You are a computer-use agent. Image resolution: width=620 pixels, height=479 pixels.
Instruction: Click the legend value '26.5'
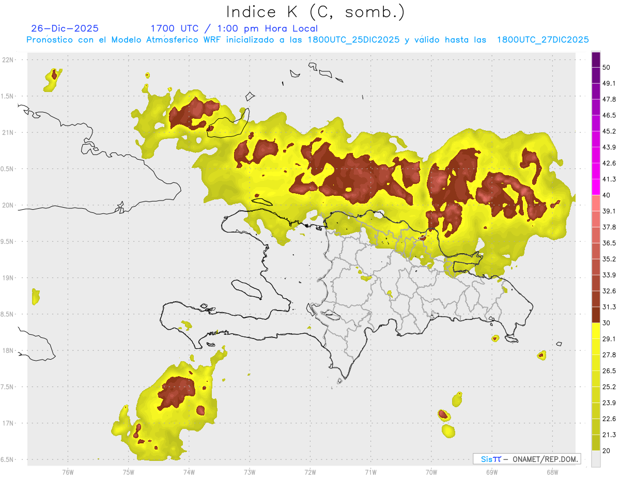click(x=609, y=371)
